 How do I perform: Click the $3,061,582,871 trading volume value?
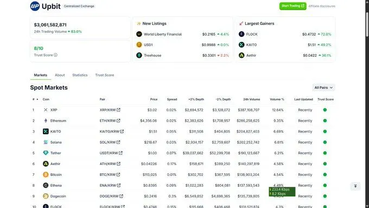point(50,25)
